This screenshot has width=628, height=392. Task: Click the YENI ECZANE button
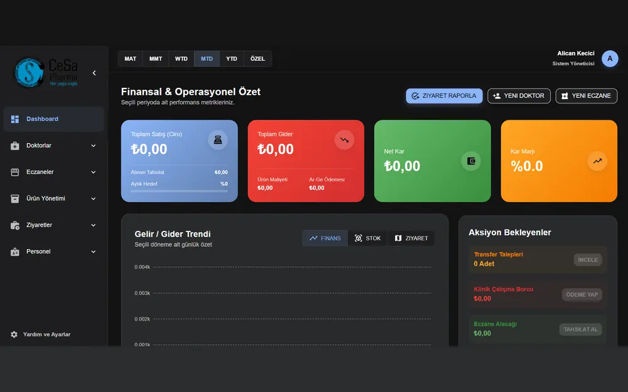(x=587, y=96)
